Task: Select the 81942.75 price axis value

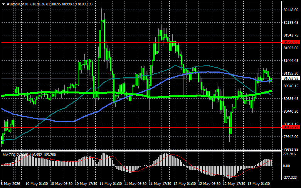Action: pyautogui.click(x=291, y=35)
